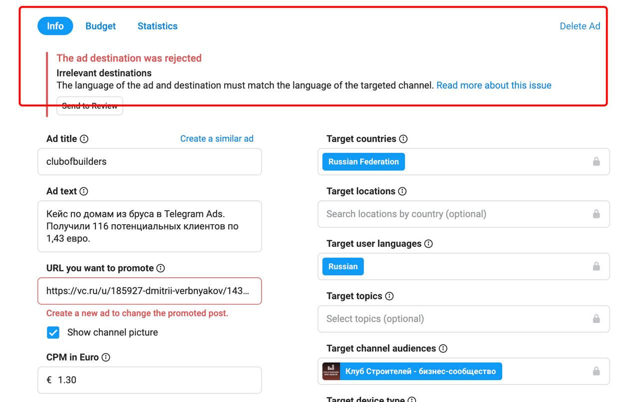Show Target channel audiences info icon
Screen dimensions: 639x402
pos(443,349)
